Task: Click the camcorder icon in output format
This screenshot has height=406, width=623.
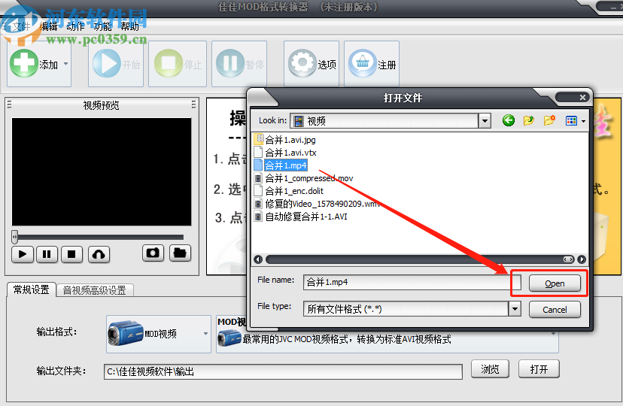Action: [x=125, y=333]
